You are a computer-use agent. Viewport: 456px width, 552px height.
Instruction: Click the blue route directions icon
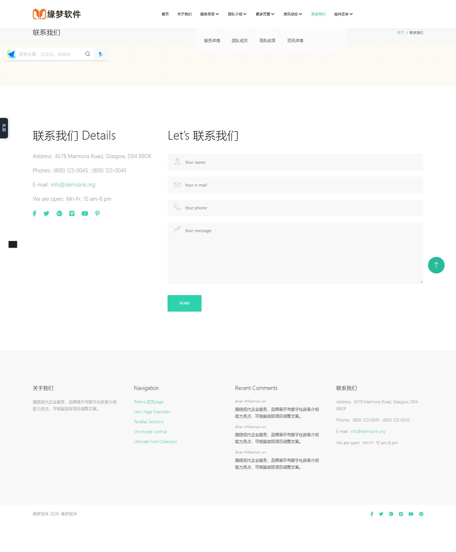(x=100, y=54)
